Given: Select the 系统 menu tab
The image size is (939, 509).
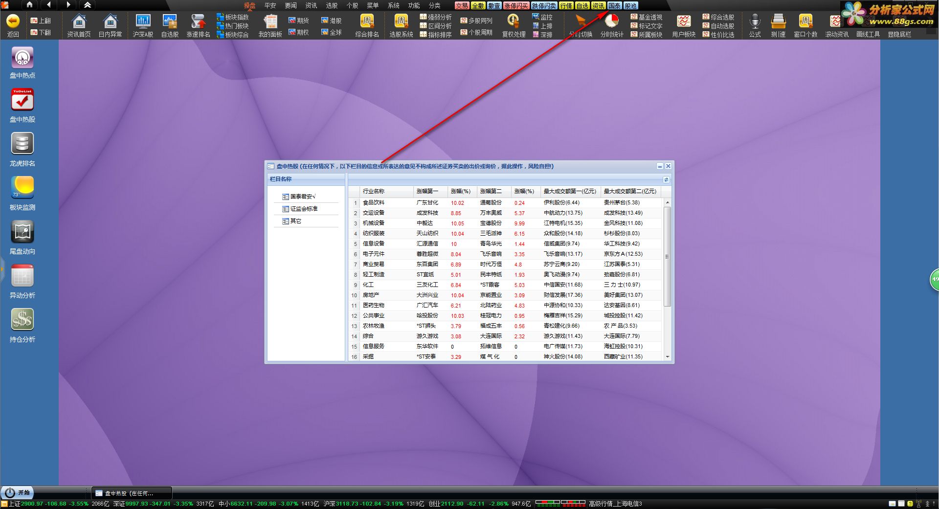Looking at the screenshot, I should point(393,6).
